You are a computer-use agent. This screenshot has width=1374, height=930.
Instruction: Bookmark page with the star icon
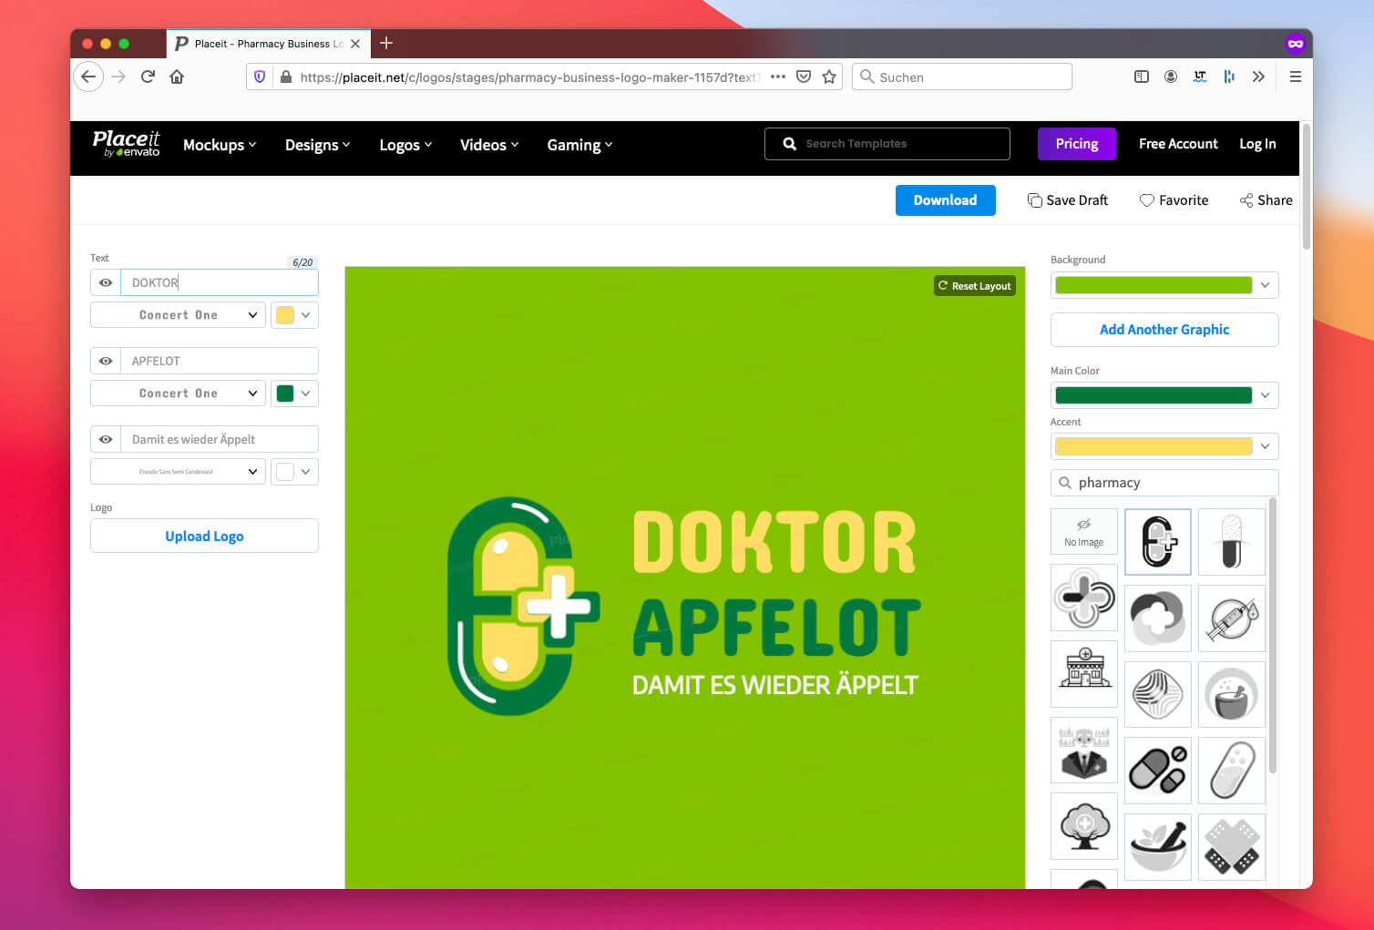point(829,77)
